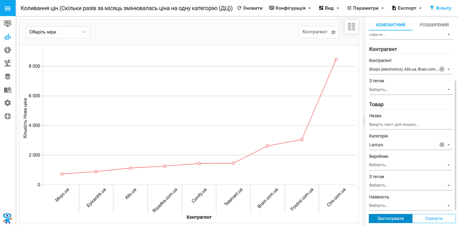Clear the selected Контрагент filter values
Viewport: 458px width, 226px height.
point(442,69)
